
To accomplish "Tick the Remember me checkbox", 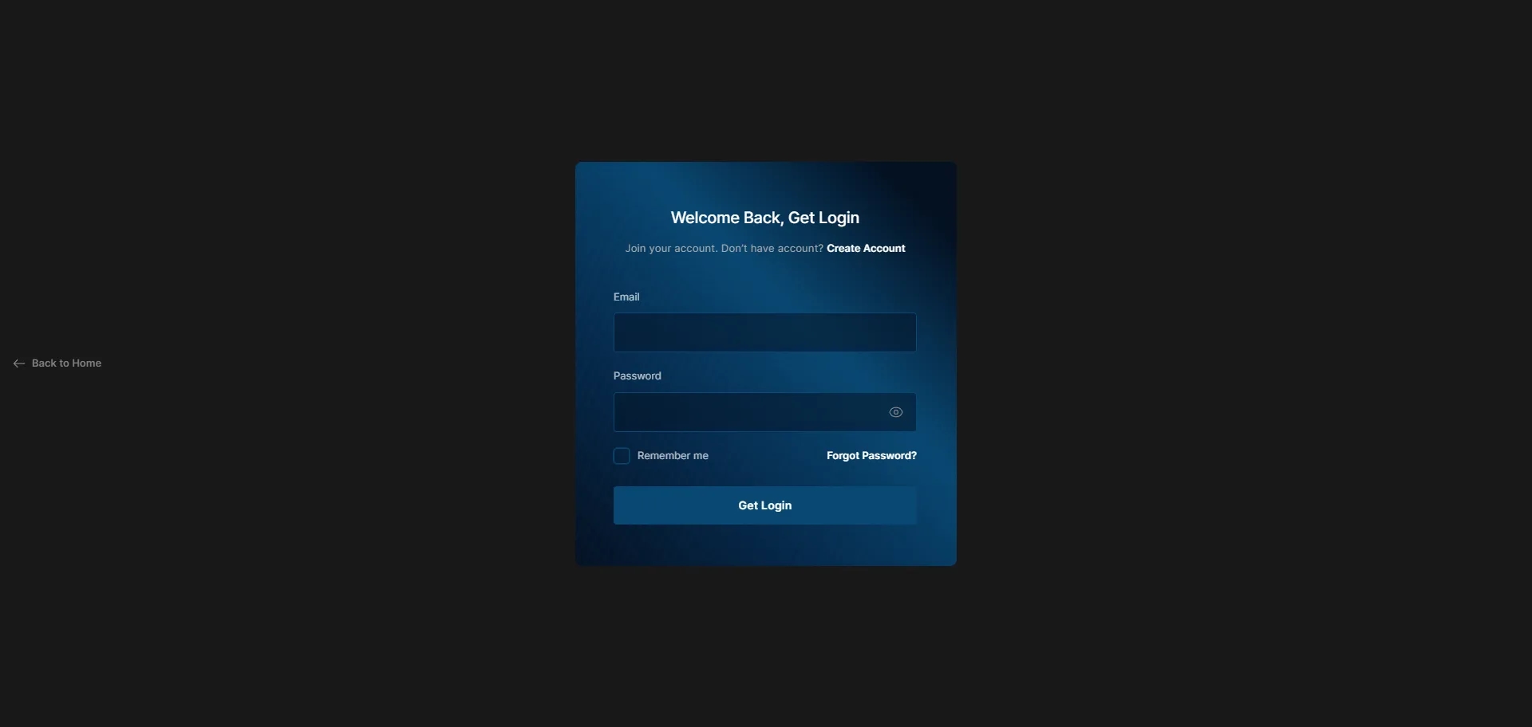I will pyautogui.click(x=622, y=456).
